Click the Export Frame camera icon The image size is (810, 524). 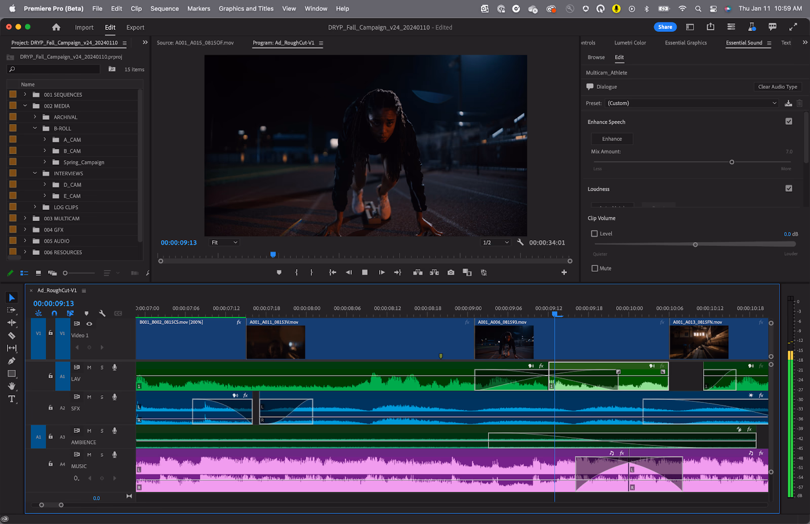click(x=451, y=272)
